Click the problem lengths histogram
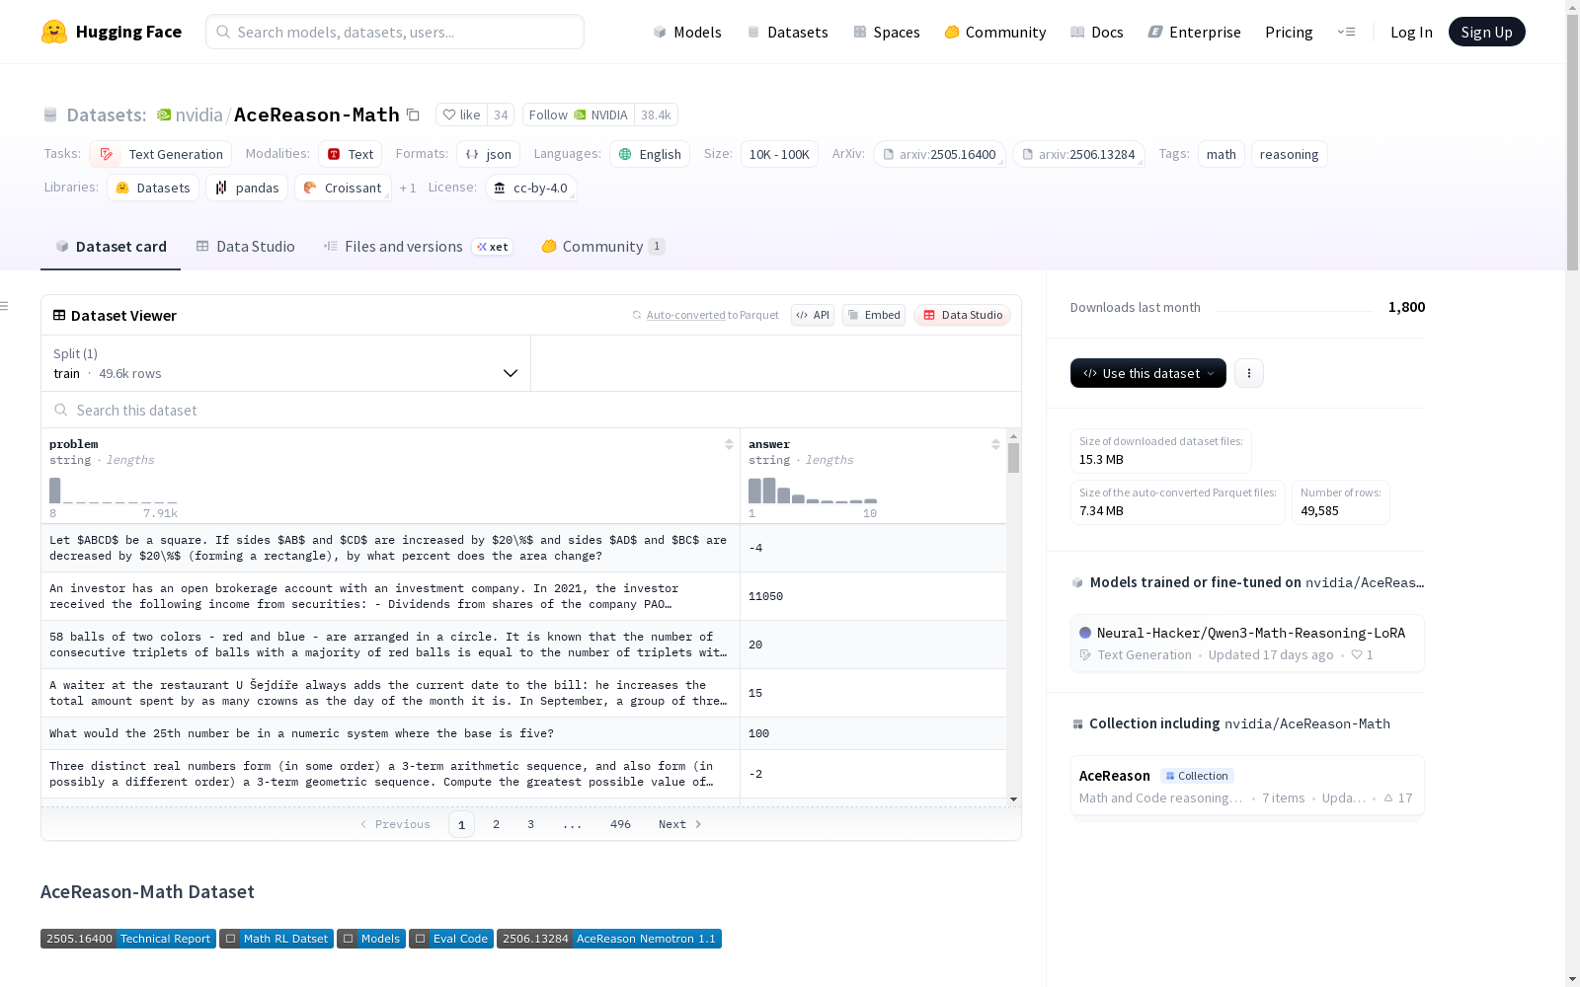 click(x=114, y=491)
